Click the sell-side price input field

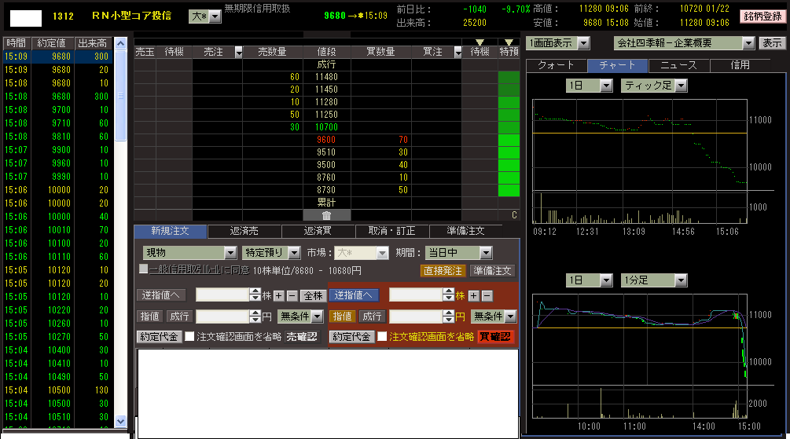click(222, 316)
